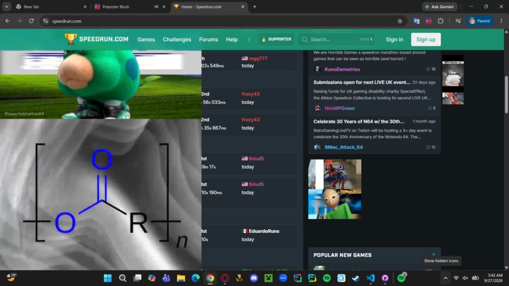The height and width of the screenshot is (286, 509).
Task: Open BMac_Attack_64 author link
Action: point(344,147)
